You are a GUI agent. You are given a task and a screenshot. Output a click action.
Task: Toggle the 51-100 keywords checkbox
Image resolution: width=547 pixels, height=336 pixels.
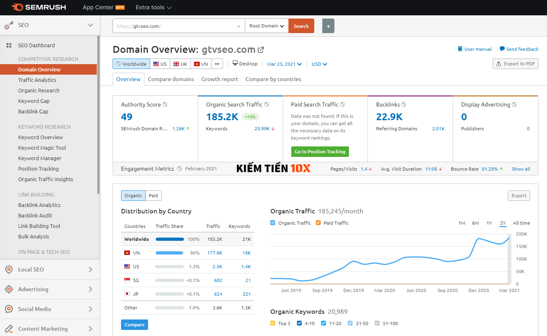[377, 323]
